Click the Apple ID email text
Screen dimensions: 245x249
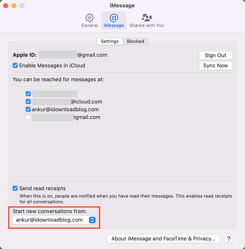pyautogui.click(x=73, y=55)
